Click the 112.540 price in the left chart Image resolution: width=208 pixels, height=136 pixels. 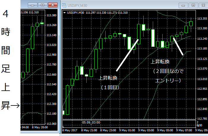pyautogui.click(x=51, y=84)
